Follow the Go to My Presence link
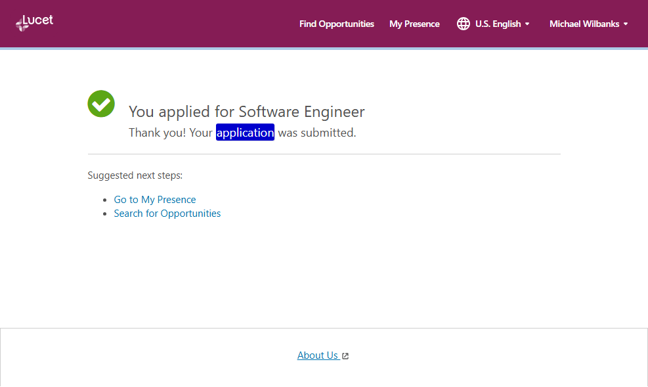 click(155, 200)
